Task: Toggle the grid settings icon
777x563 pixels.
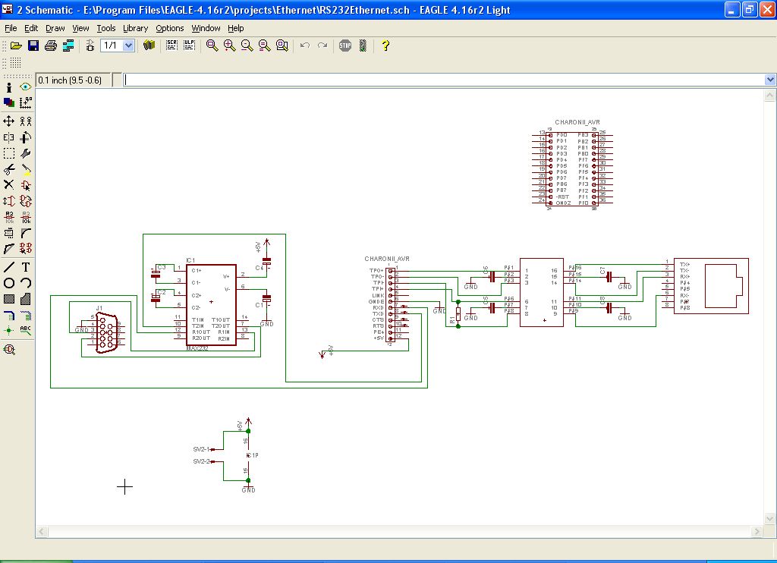Action: pos(15,62)
